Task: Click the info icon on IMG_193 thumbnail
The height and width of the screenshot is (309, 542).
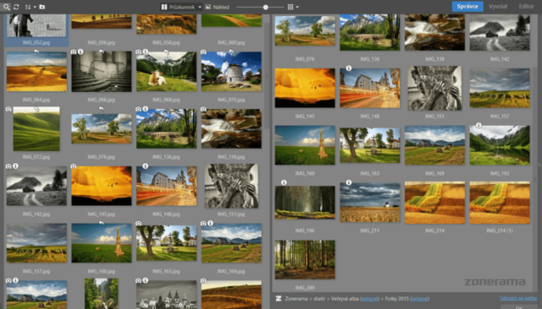Action: click(x=478, y=126)
